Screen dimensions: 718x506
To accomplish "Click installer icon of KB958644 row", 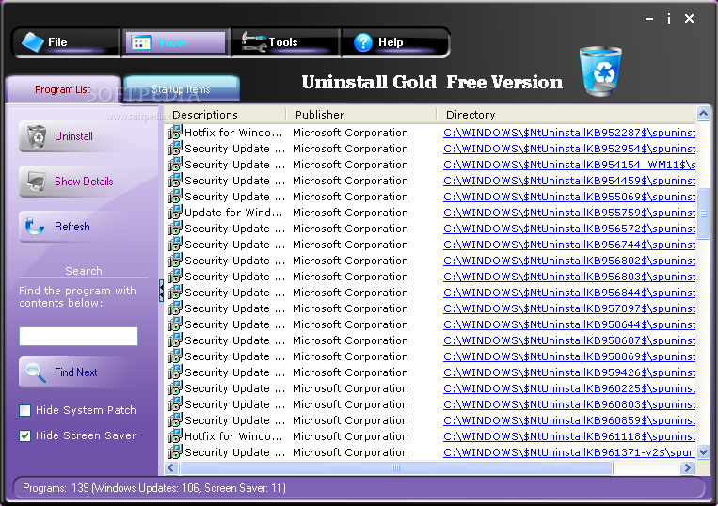I will click(x=175, y=324).
